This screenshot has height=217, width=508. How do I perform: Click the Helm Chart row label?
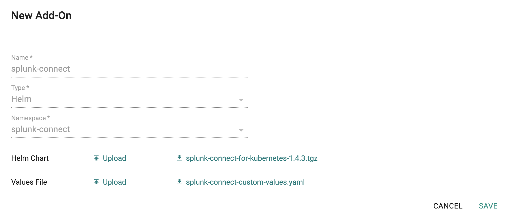point(30,158)
